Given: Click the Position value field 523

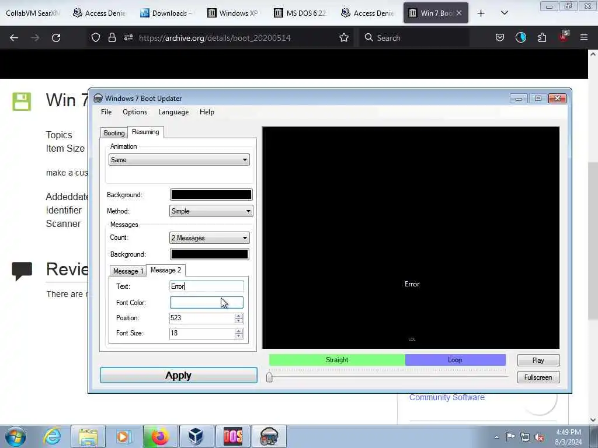Looking at the screenshot, I should click(x=201, y=318).
